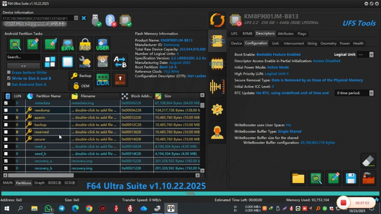This screenshot has height=214, width=381.
Task: Open the Geometry sub-tab
Action: pyautogui.click(x=328, y=43)
